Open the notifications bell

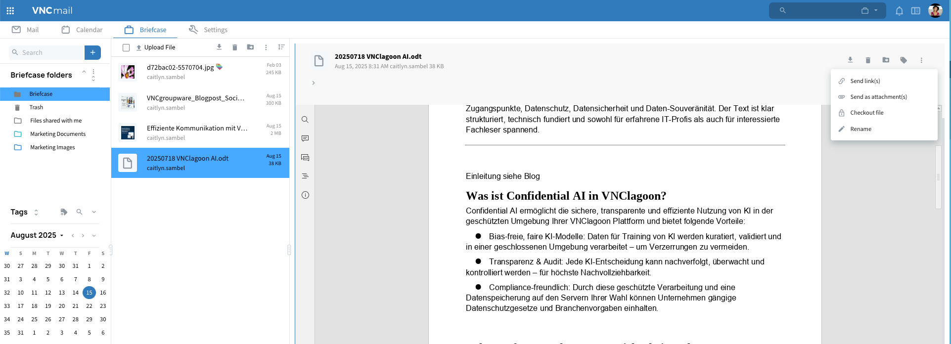click(899, 11)
